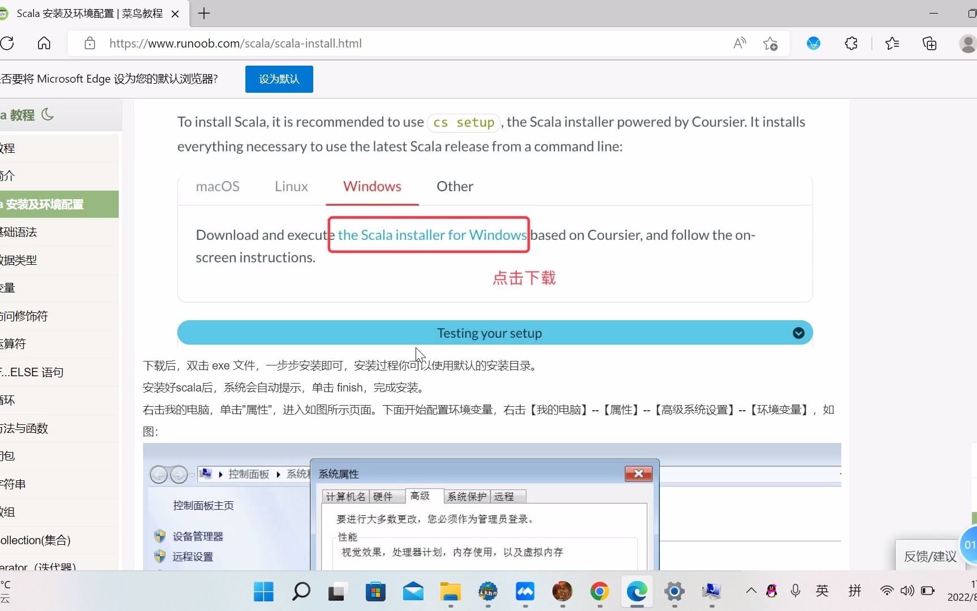Open Google Chrome from taskbar
The width and height of the screenshot is (977, 611).
(x=599, y=592)
